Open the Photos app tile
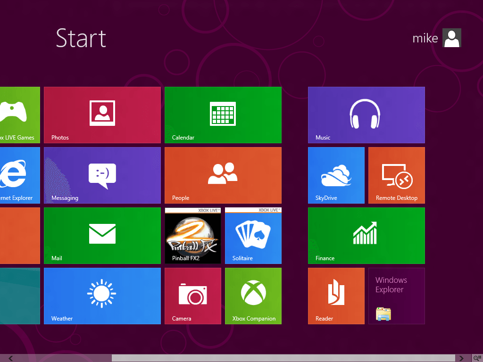This screenshot has width=483, height=362. (x=102, y=115)
